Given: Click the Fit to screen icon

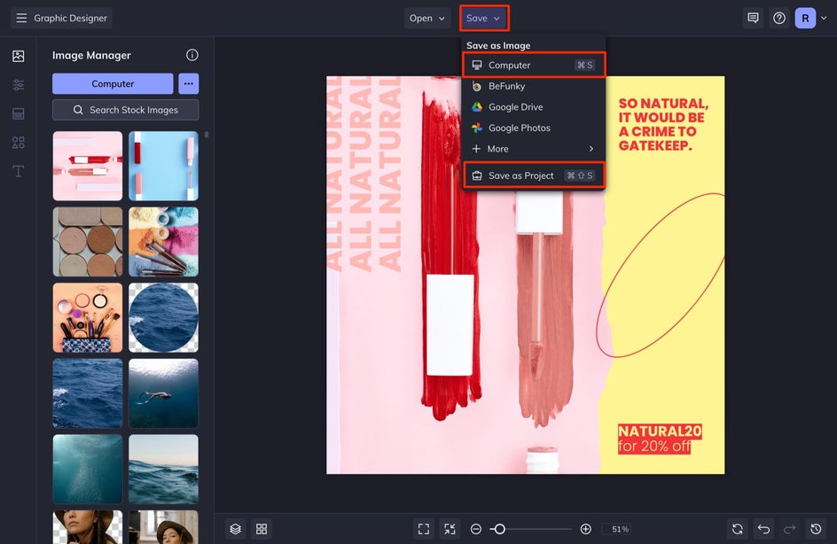Looking at the screenshot, I should click(424, 529).
